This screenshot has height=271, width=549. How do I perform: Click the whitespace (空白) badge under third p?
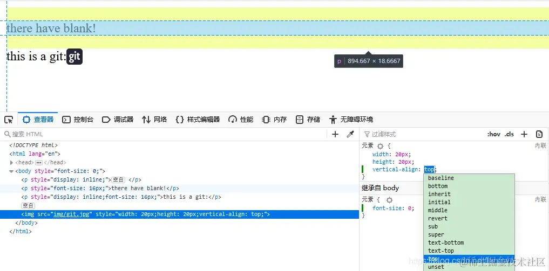(x=29, y=206)
